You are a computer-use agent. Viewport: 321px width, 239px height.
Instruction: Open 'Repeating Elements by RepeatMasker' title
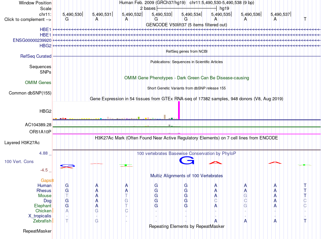click(x=187, y=227)
